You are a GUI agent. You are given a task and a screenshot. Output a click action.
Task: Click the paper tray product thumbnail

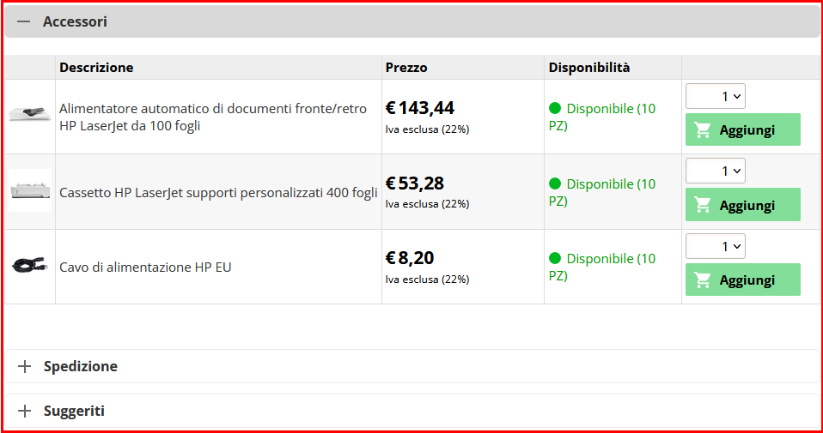(30, 190)
